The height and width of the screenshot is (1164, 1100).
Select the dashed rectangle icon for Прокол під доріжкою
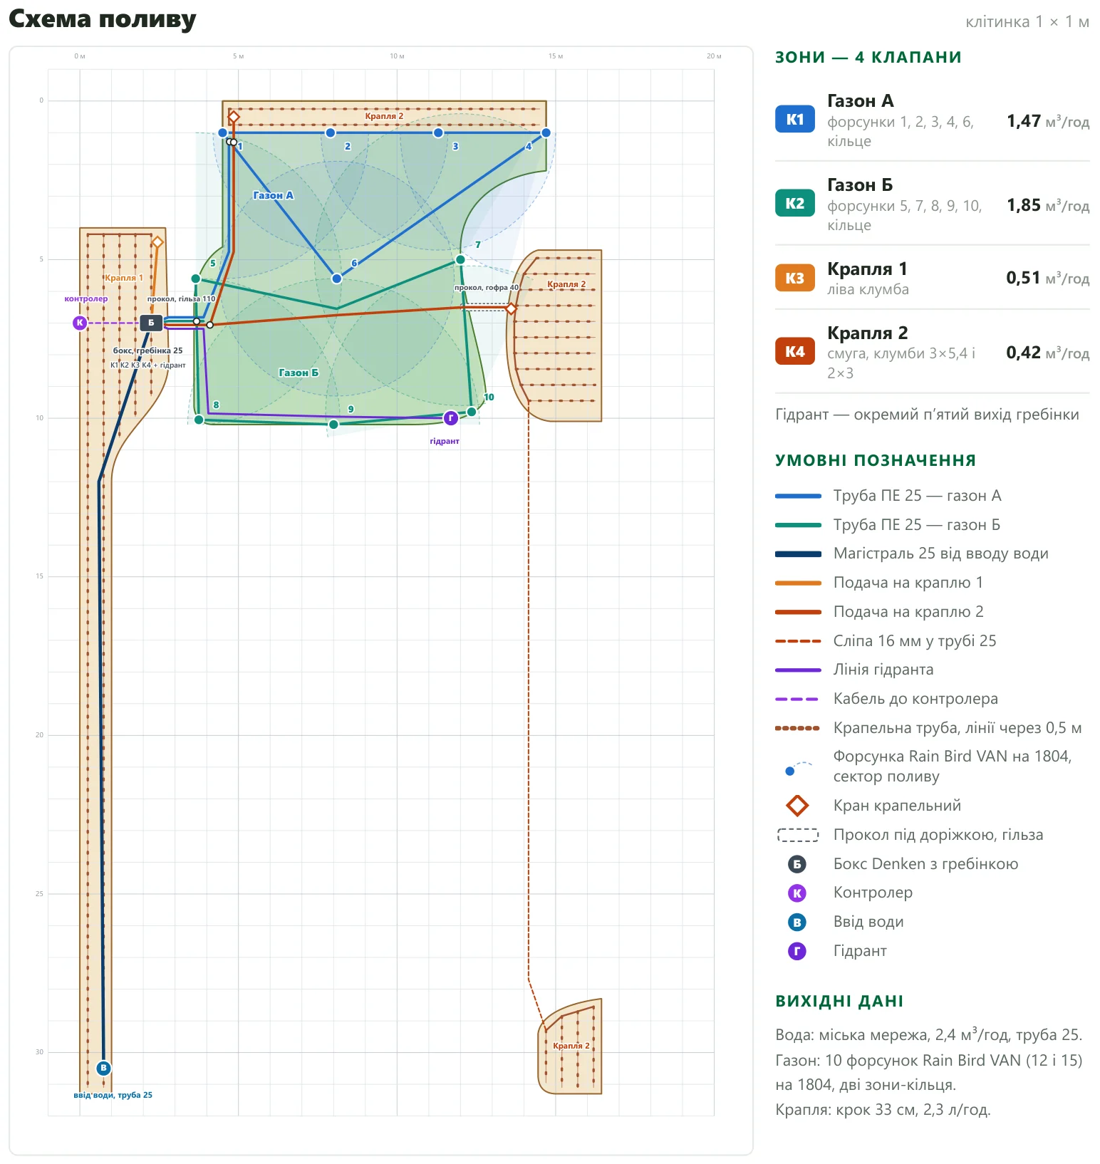pyautogui.click(x=798, y=835)
